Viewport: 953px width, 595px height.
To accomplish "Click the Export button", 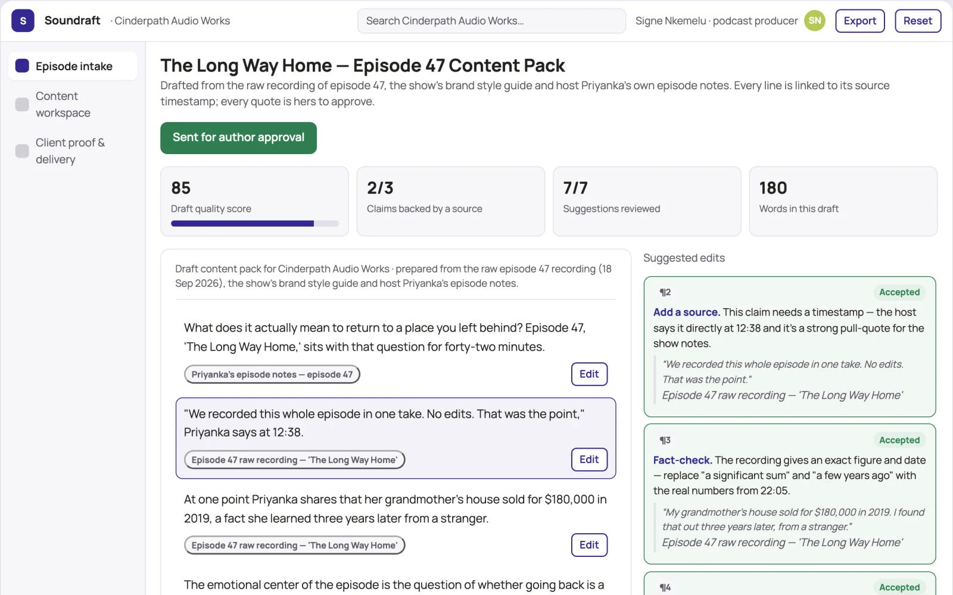I will click(859, 21).
